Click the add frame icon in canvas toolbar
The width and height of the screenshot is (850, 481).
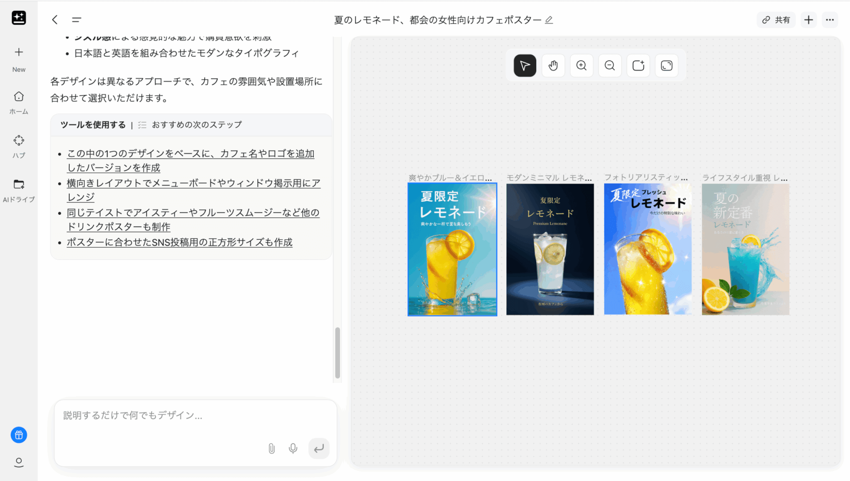638,66
